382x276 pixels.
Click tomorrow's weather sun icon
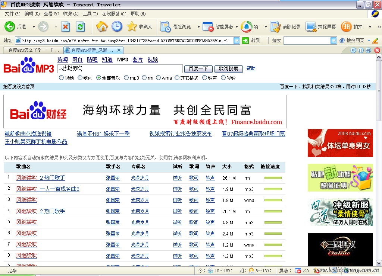click(251, 271)
